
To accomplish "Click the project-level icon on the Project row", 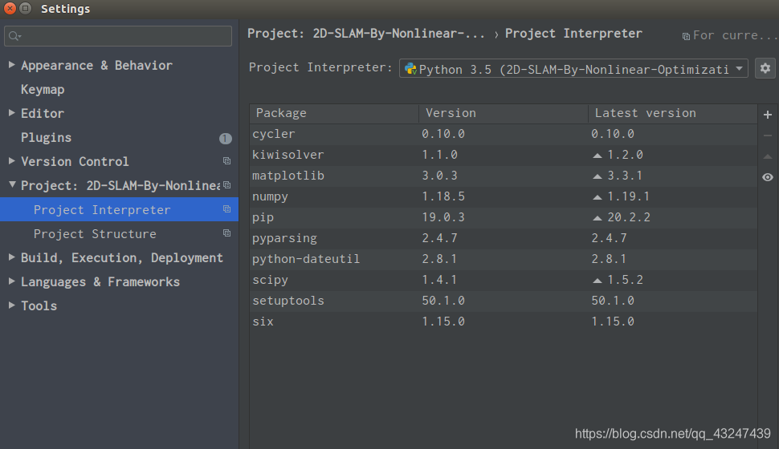I will (x=226, y=184).
